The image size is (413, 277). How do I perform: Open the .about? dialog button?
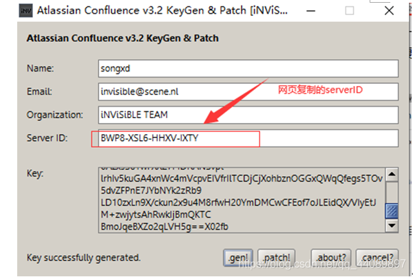pos(331,258)
